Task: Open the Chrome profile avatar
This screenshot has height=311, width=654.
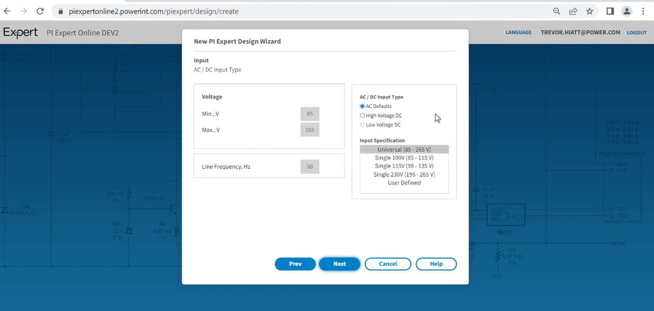Action: pyautogui.click(x=627, y=11)
